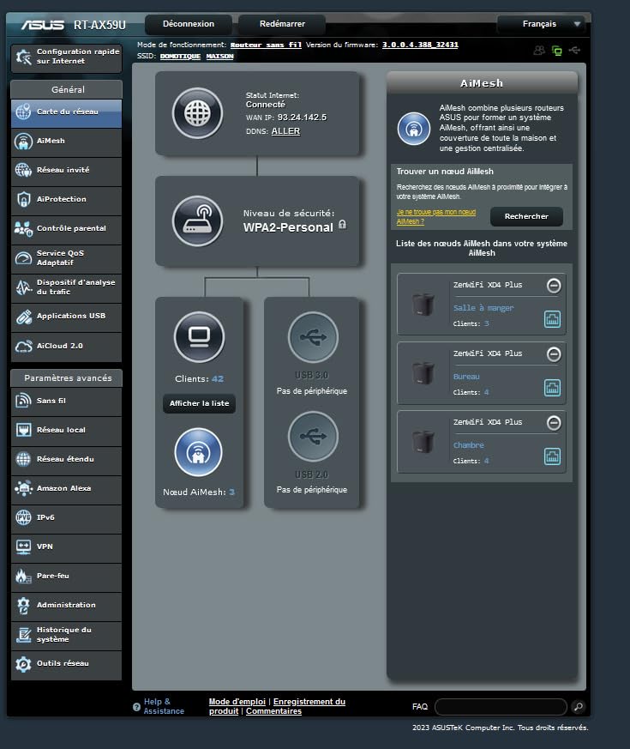Click Afficher la liste button
630x749 pixels.
tap(199, 403)
